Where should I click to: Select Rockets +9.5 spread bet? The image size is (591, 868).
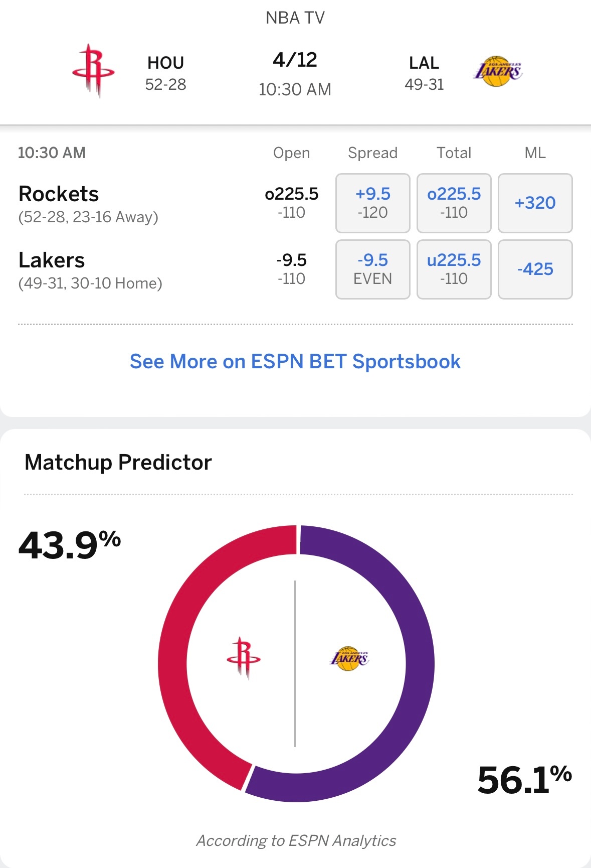coord(372,203)
